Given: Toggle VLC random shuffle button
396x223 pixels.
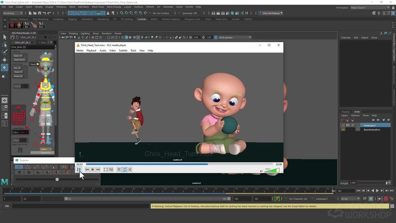Looking at the screenshot, I should tap(130, 169).
